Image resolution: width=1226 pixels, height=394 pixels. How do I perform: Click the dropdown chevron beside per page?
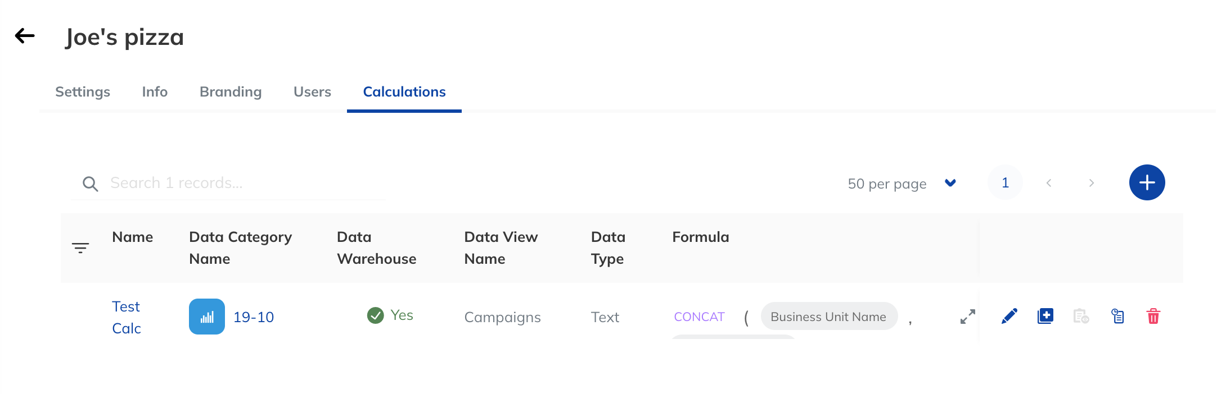[950, 183]
